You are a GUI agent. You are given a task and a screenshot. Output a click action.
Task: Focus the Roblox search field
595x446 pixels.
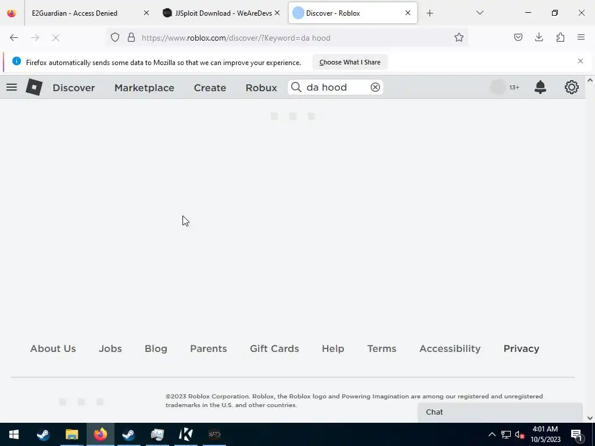335,87
